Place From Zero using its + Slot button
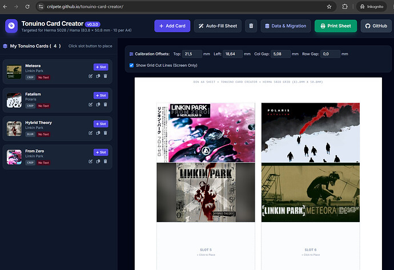394x270 pixels. pos(101,152)
